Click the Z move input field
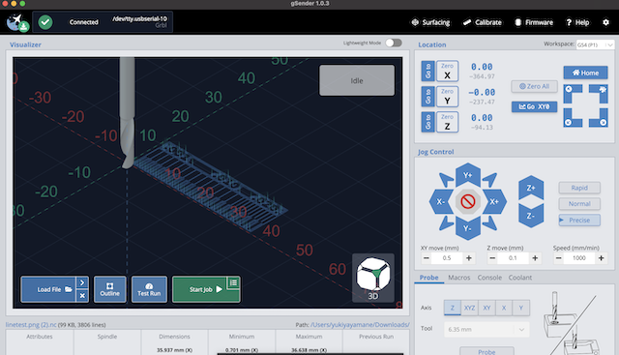Viewport: 619px width, 355px height. (513, 258)
